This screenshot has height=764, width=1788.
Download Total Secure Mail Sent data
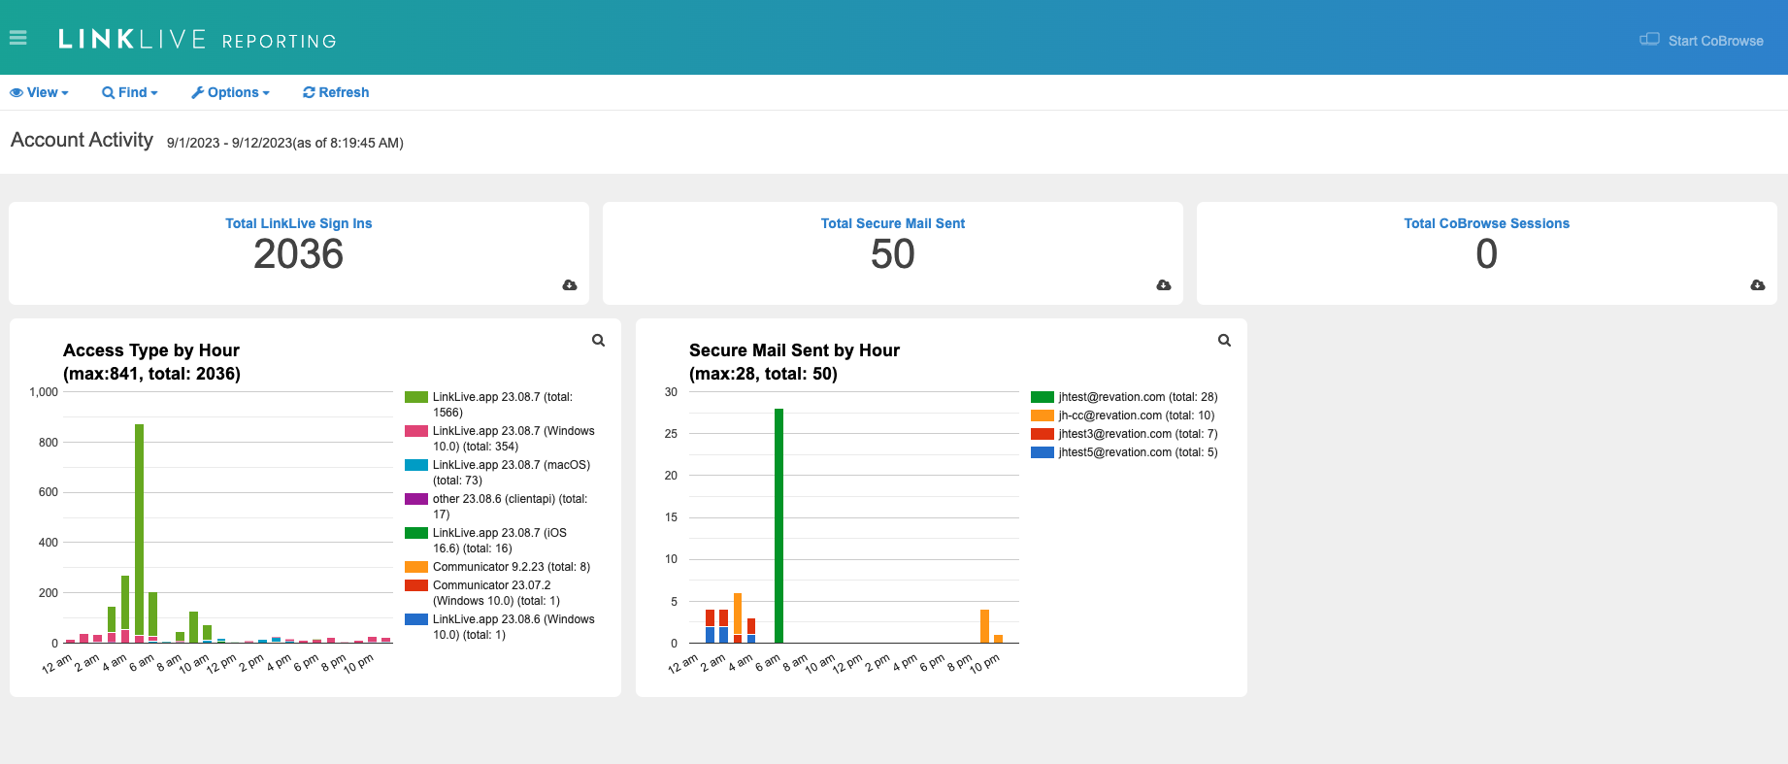(1164, 284)
